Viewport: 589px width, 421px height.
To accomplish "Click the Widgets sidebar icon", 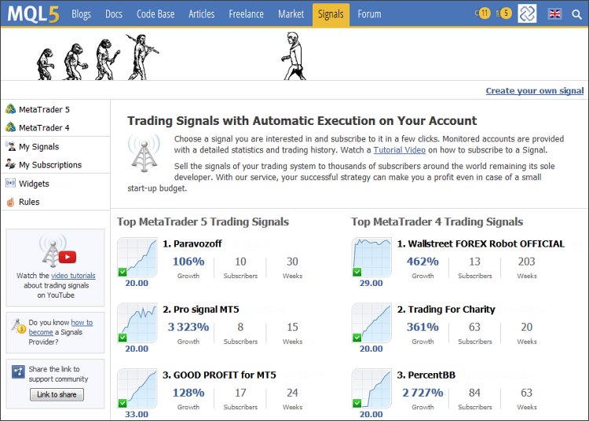I will 10,183.
